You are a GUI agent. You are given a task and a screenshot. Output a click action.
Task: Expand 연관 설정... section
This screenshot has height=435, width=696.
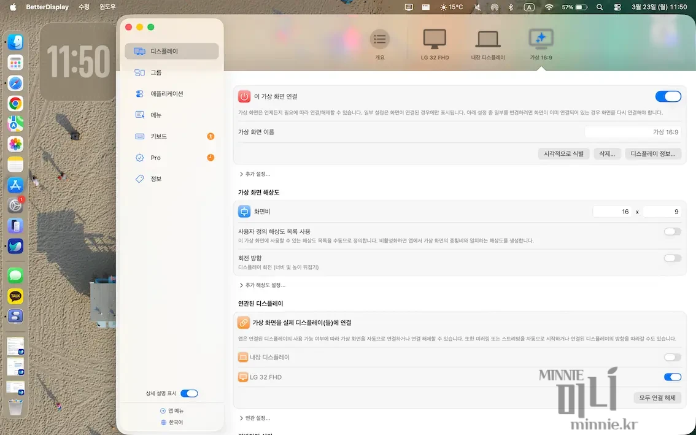point(255,418)
